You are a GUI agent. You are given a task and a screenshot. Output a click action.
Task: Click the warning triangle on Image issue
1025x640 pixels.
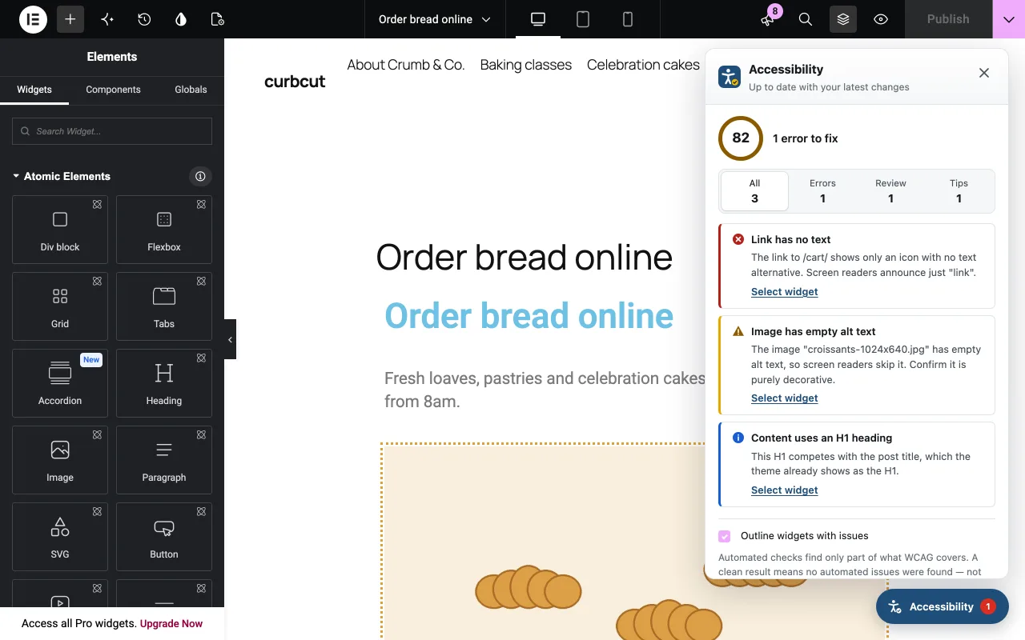(738, 331)
